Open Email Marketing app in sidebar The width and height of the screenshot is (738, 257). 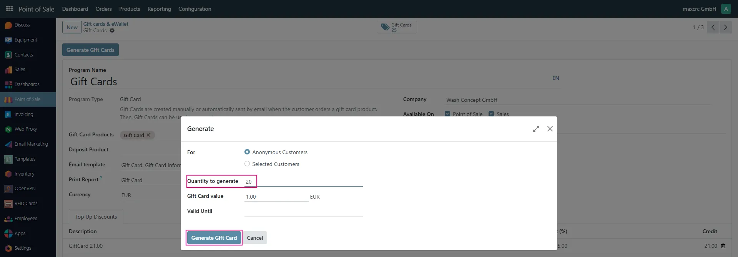pos(28,144)
